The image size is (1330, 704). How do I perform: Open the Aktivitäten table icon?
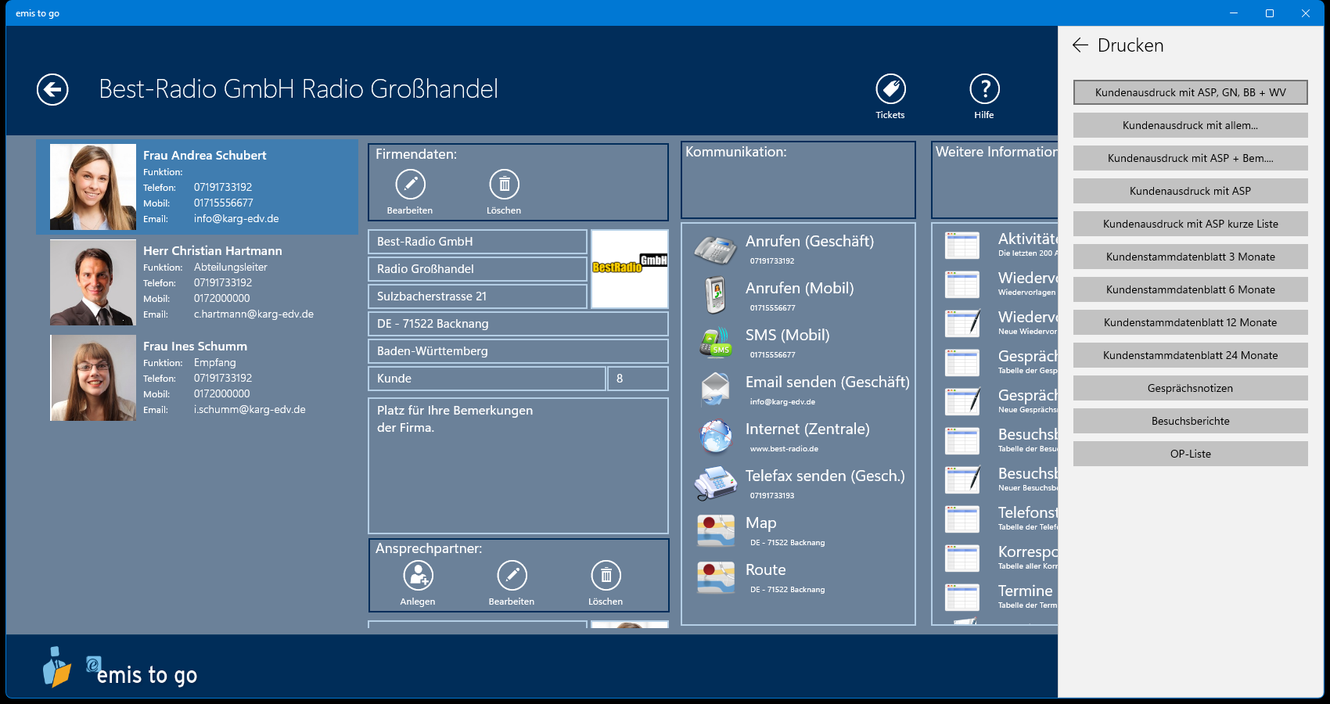962,246
